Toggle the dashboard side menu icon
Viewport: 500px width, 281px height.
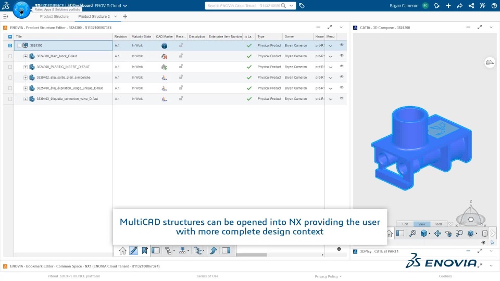coord(5,16)
